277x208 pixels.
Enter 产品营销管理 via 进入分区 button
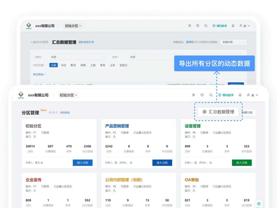point(162,162)
